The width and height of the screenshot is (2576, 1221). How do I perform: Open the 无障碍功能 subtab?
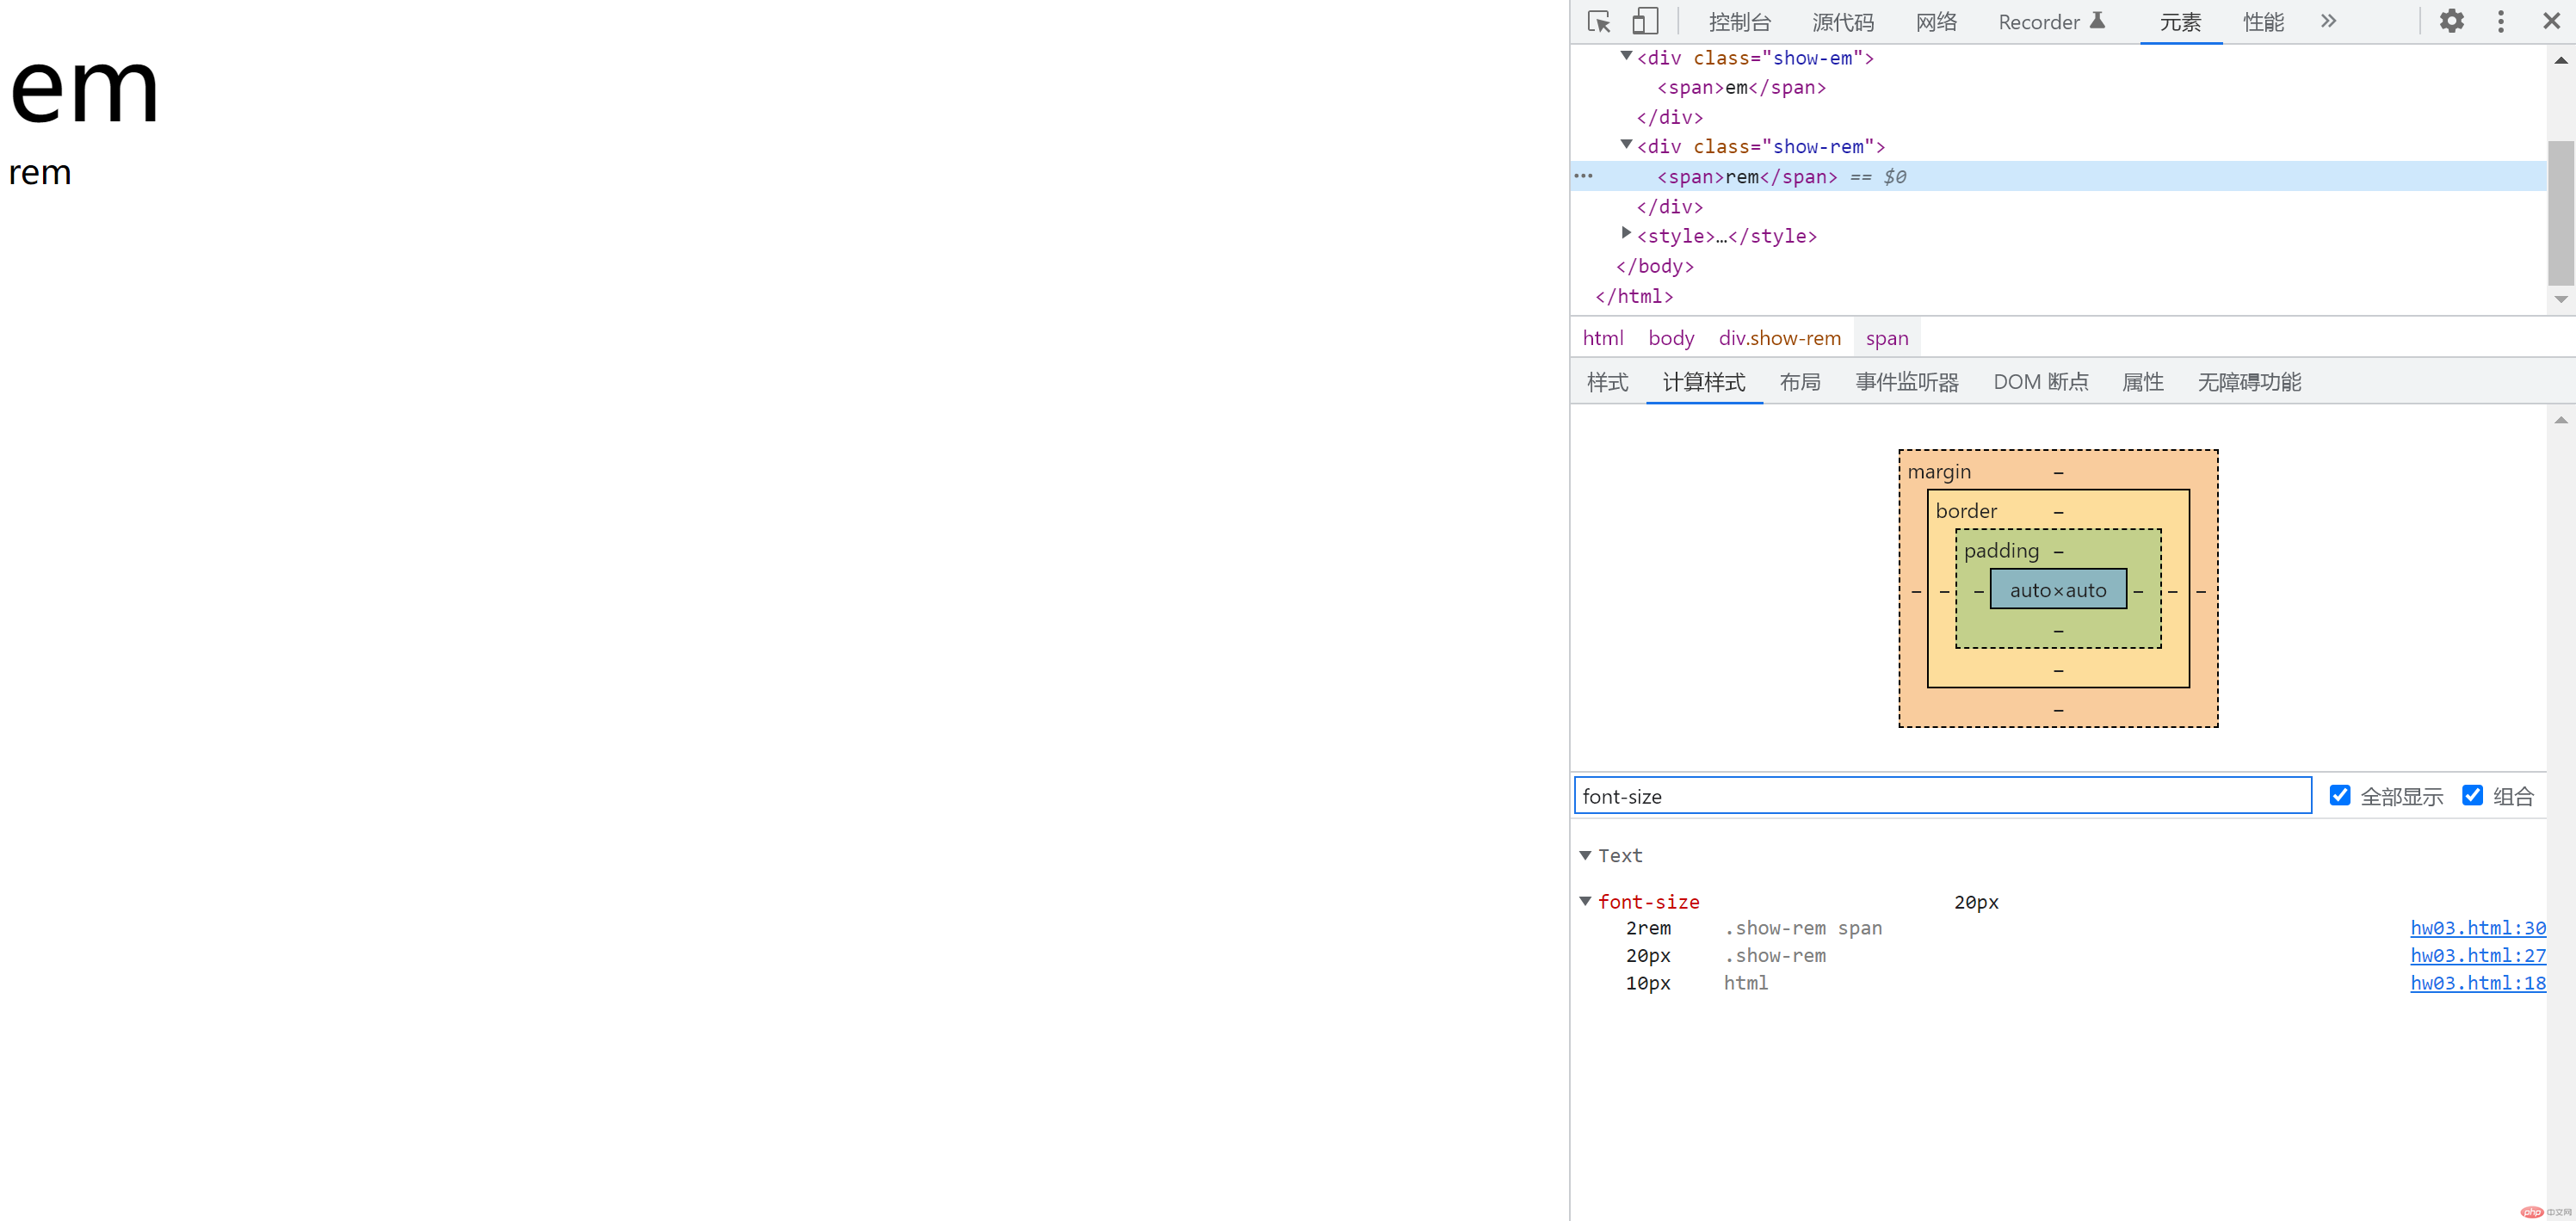click(2248, 382)
